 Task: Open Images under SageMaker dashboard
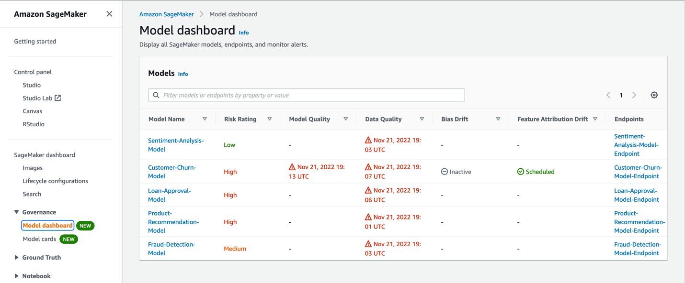point(33,168)
